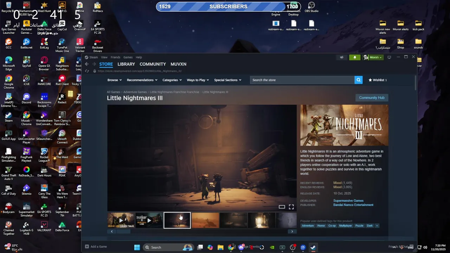This screenshot has height=253, width=450.
Task: Select the Ubisoft Connect icon
Action: tap(62, 136)
